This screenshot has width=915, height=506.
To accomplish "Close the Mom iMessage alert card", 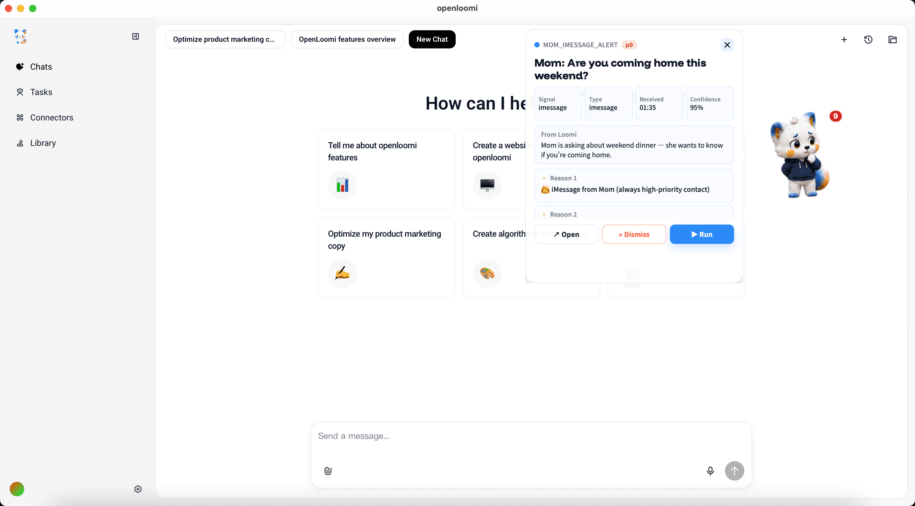I will point(727,45).
